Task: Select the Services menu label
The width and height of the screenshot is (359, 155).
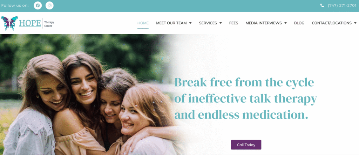Action: click(x=208, y=23)
